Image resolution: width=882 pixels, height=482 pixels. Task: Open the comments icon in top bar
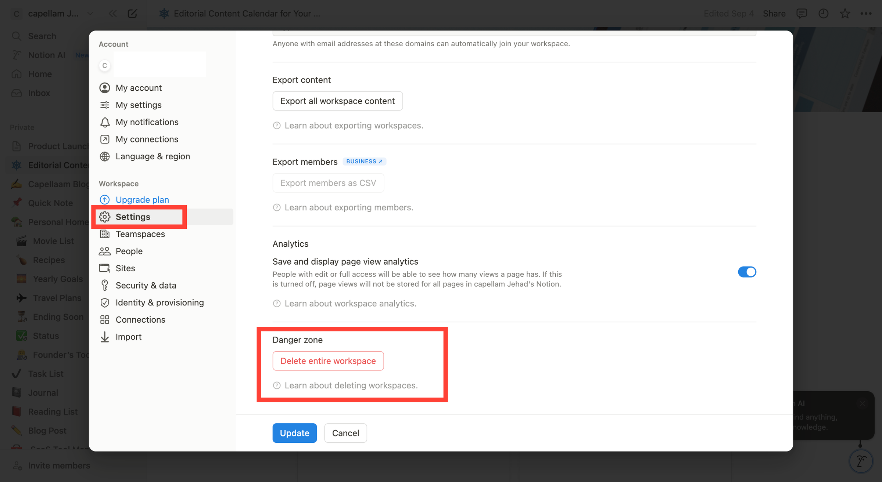(802, 14)
